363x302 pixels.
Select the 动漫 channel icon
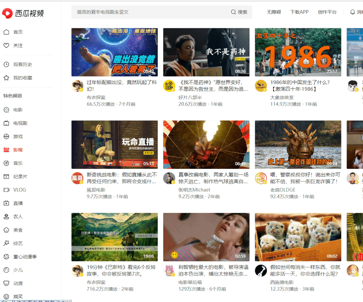point(6,283)
